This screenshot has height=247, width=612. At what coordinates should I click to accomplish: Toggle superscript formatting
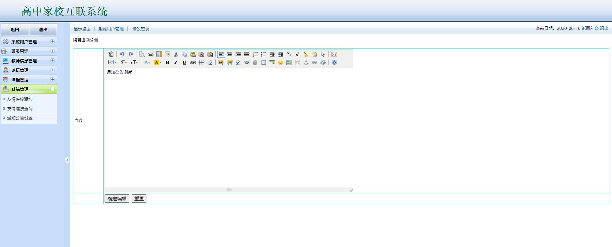(297, 54)
